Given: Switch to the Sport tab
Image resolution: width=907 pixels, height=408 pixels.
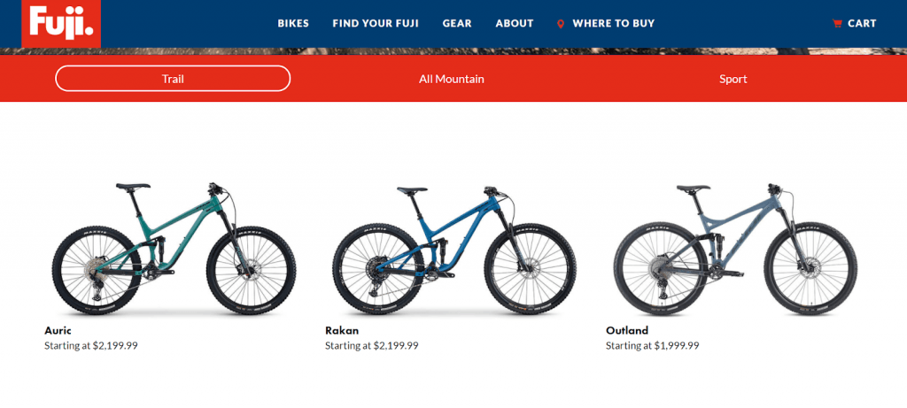Looking at the screenshot, I should 733,79.
